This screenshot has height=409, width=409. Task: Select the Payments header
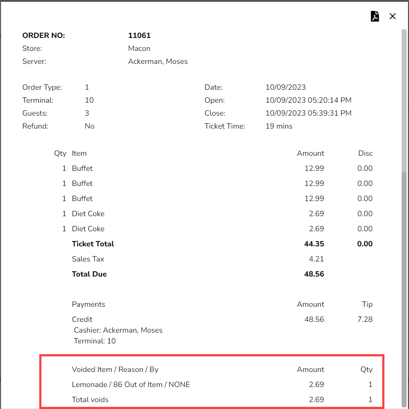[x=88, y=304]
